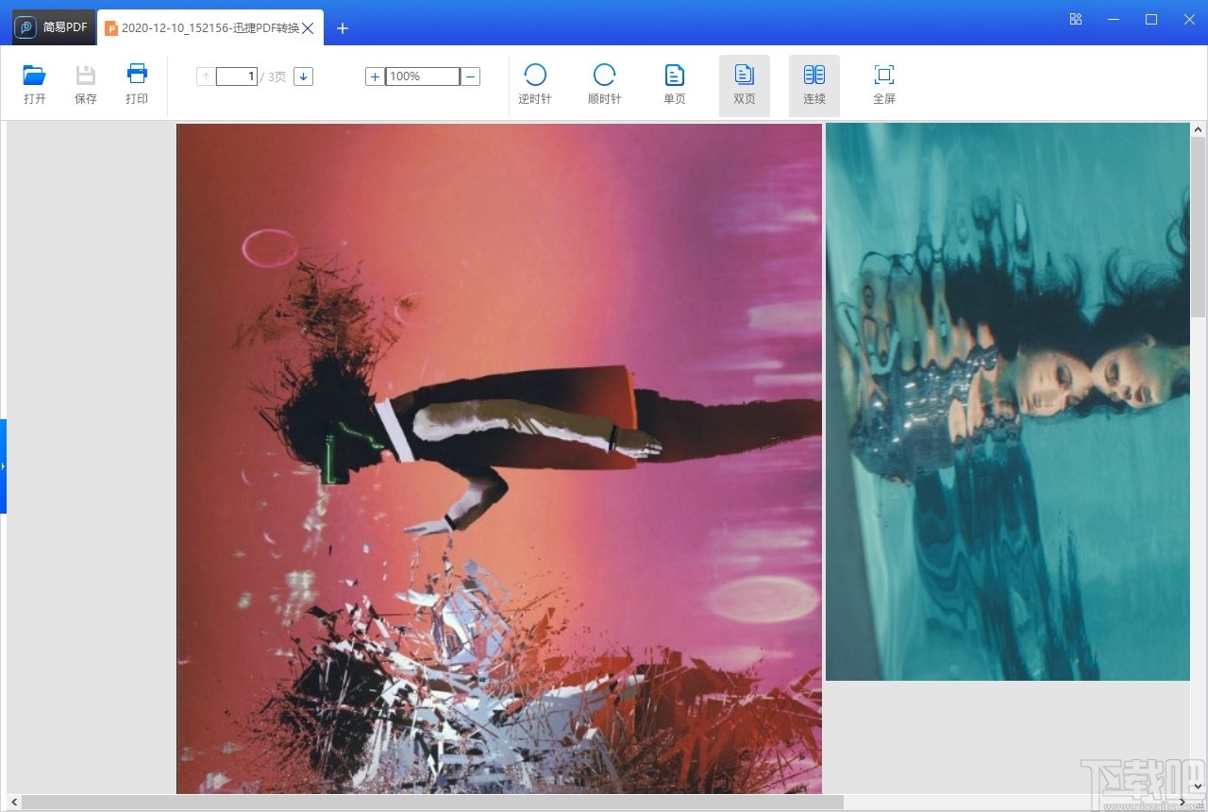Click the page number input field
This screenshot has height=812, width=1208.
(x=237, y=76)
